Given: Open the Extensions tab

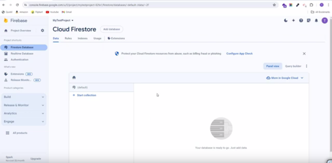Looking at the screenshot, I should pos(116,39).
